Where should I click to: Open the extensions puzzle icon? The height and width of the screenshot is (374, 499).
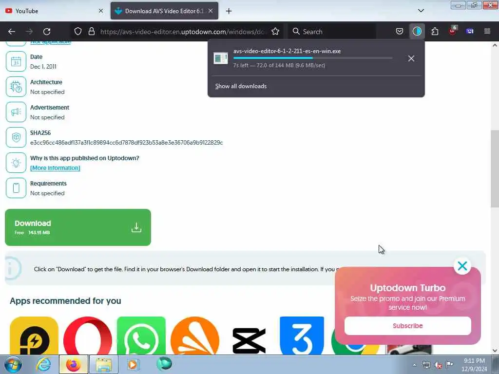point(435,31)
